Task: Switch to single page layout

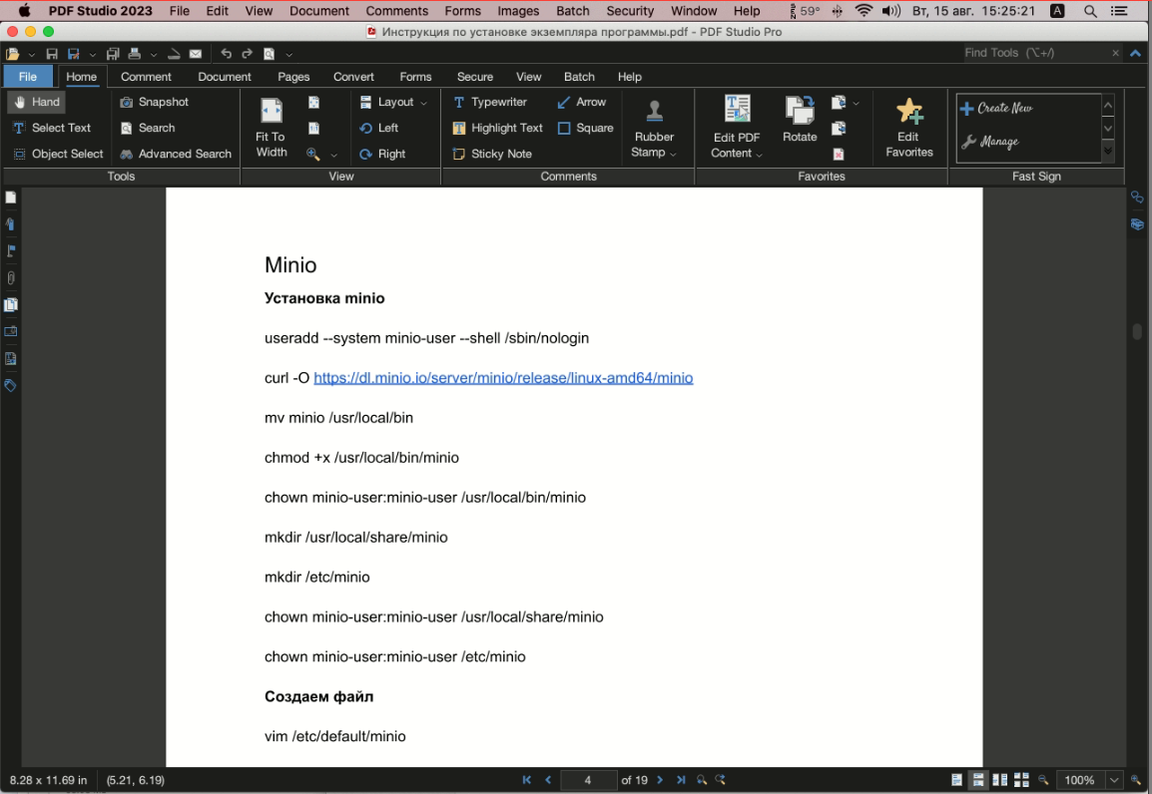Action: pyautogui.click(x=956, y=780)
